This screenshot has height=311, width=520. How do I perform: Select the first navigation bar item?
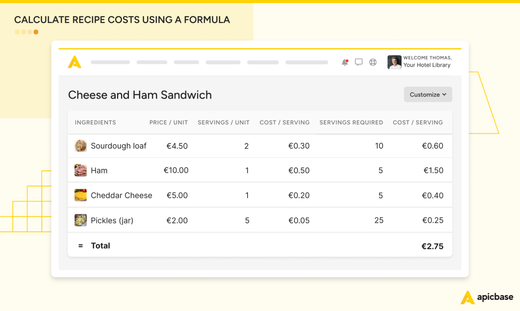click(x=110, y=62)
